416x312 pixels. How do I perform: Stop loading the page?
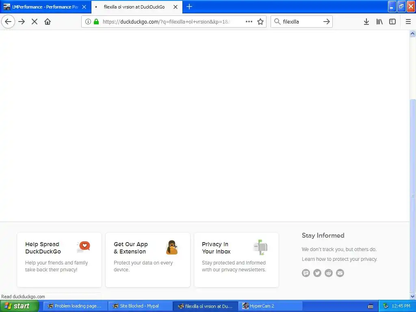35,22
